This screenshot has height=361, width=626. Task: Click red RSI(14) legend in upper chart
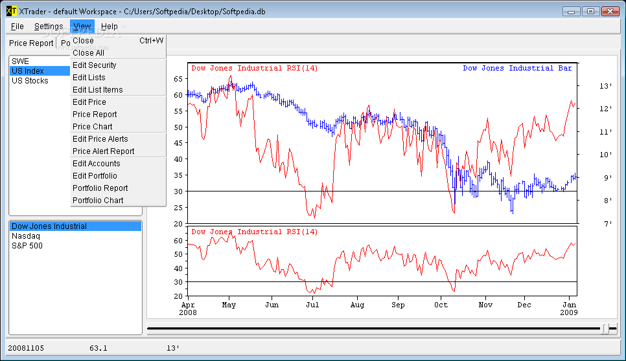tap(254, 68)
